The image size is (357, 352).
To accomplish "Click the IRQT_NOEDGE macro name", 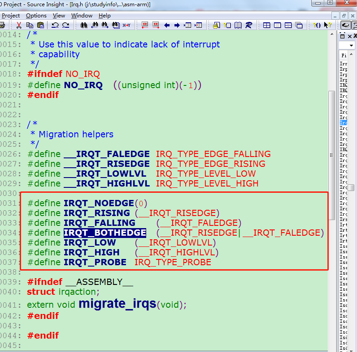I will click(x=99, y=203).
